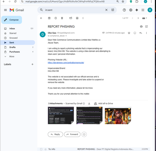Download all attachments icon
156x151 pixels.
point(89,104)
